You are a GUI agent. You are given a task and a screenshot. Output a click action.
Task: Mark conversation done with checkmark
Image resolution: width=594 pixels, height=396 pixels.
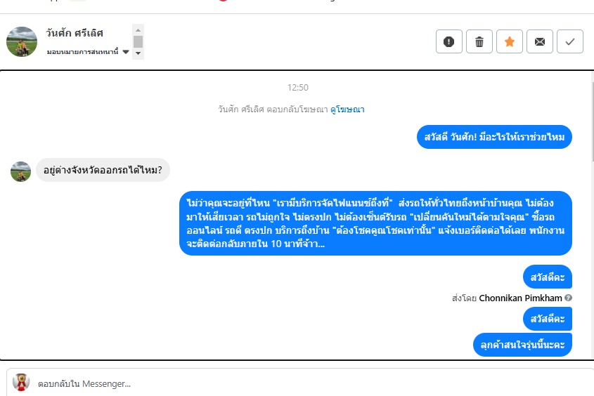(x=570, y=41)
